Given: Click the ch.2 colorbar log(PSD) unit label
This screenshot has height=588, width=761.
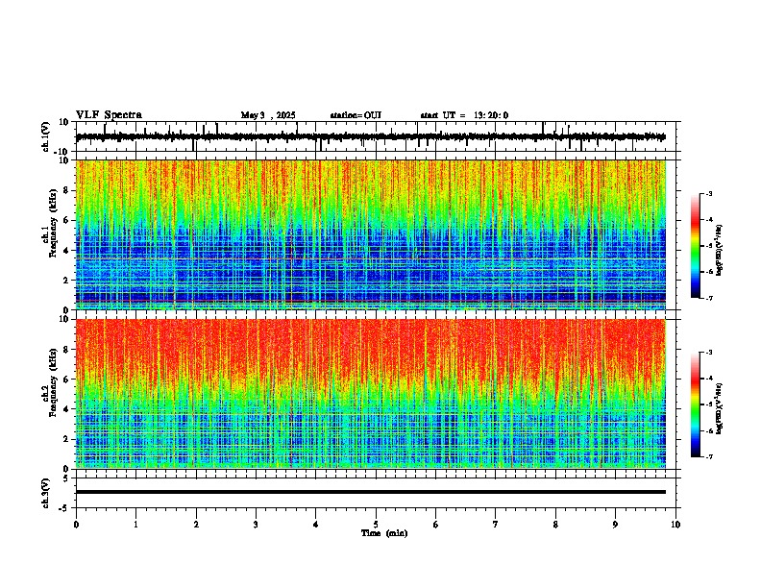Looking at the screenshot, I should [x=720, y=408].
